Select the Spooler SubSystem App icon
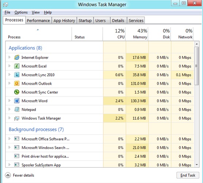This screenshot has width=203, height=183. [x=17, y=165]
